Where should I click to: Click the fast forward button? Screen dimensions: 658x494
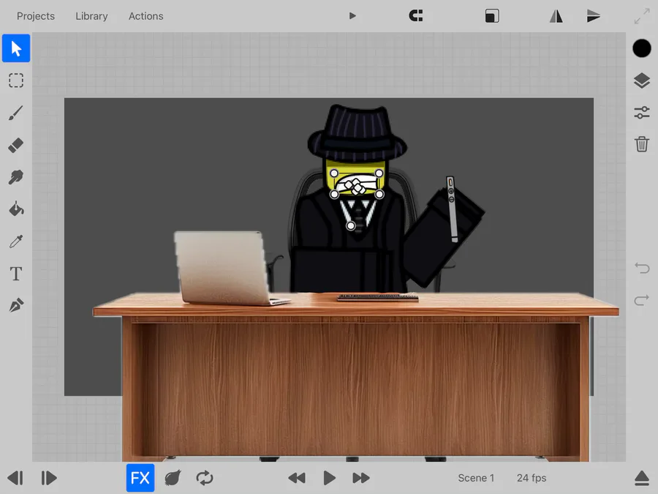(361, 478)
